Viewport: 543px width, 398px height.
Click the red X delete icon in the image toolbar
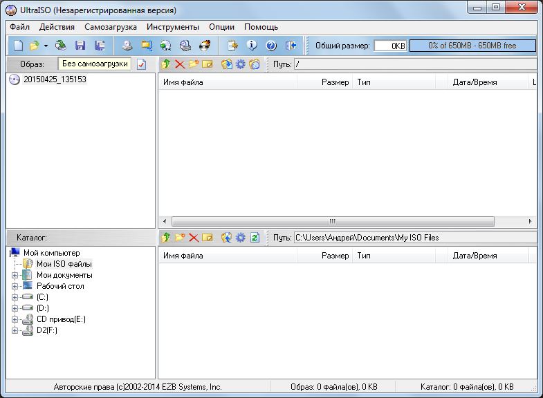(x=179, y=64)
